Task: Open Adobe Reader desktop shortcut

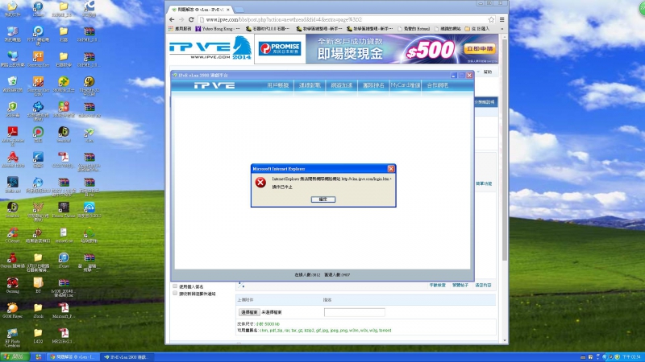Action: (x=12, y=135)
